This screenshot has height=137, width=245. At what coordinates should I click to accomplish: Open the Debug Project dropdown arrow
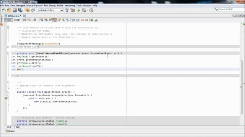click(x=88, y=10)
